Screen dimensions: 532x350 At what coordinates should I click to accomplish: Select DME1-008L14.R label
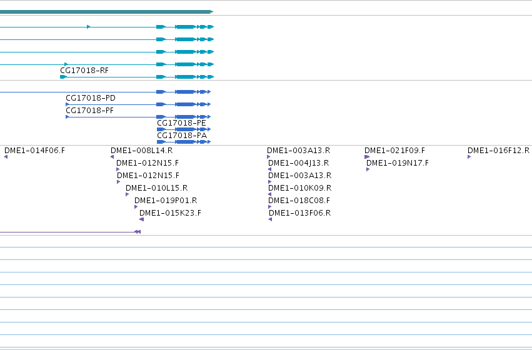[141, 151]
